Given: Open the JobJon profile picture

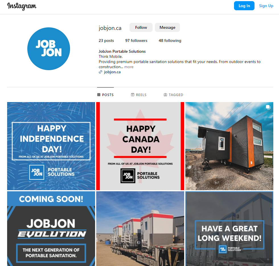Looking at the screenshot, I should point(49,49).
